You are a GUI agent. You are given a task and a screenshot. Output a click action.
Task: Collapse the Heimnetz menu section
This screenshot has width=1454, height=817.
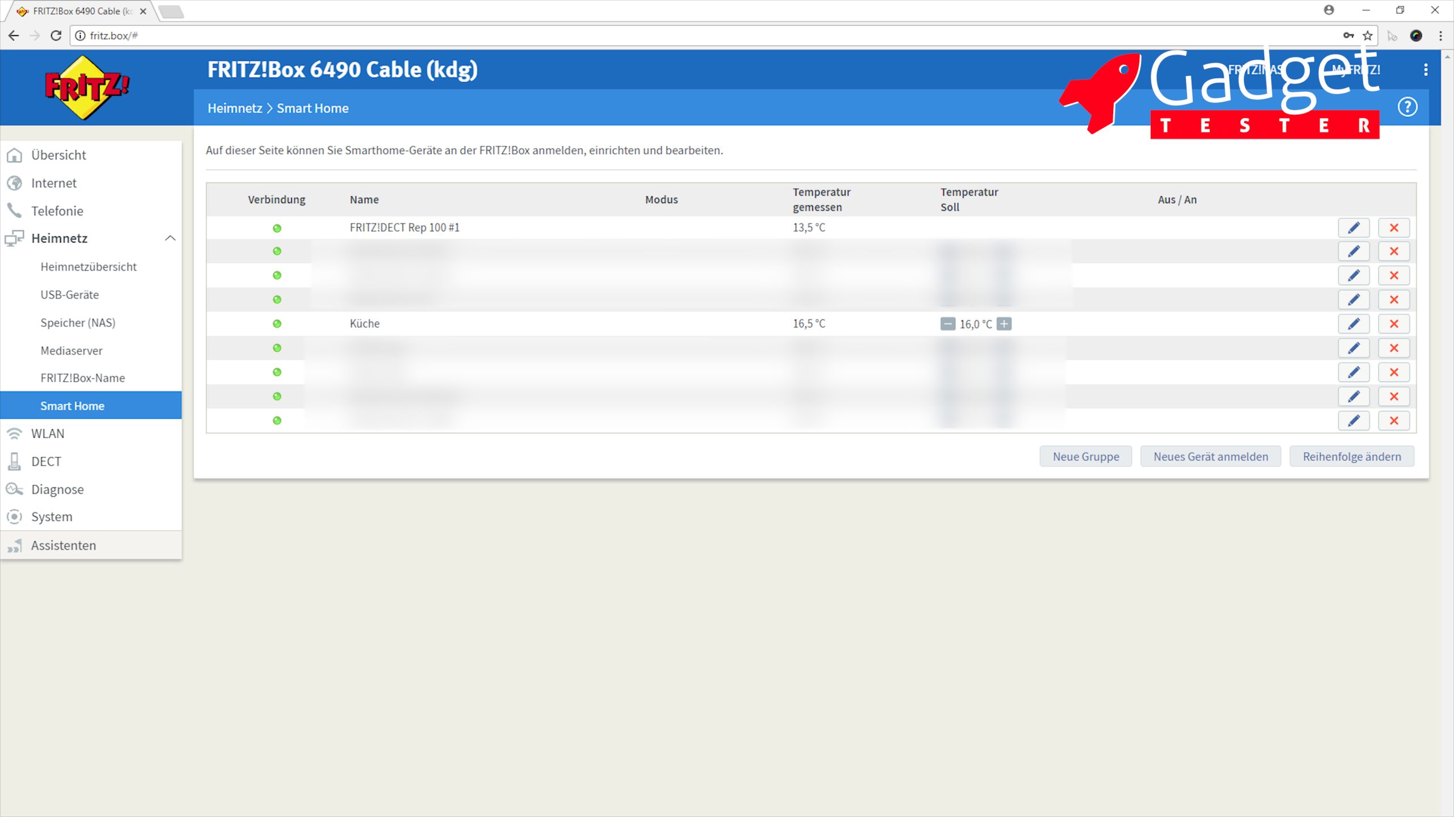coord(170,238)
